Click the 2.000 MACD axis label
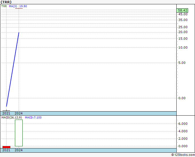Image resolution: width=195 pixels, height=157 pixels. click(x=183, y=139)
